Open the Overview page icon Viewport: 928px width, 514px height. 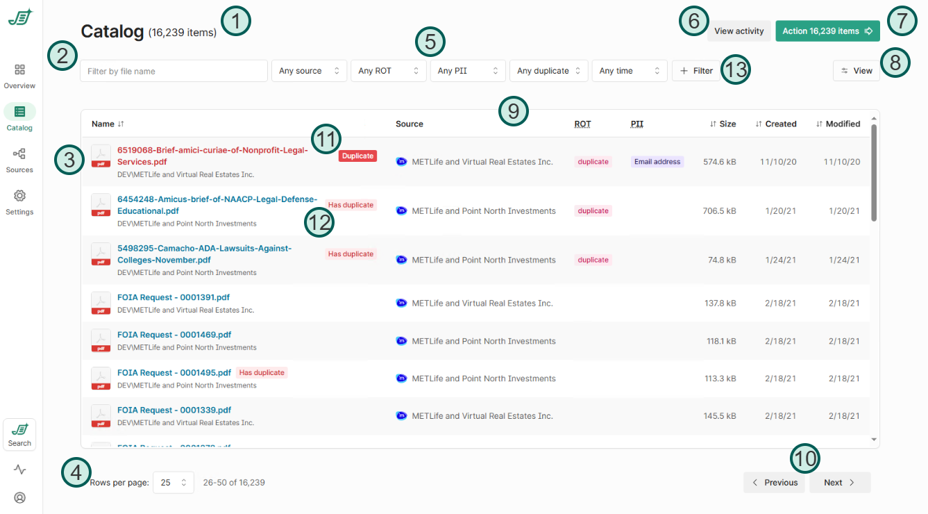pyautogui.click(x=19, y=70)
